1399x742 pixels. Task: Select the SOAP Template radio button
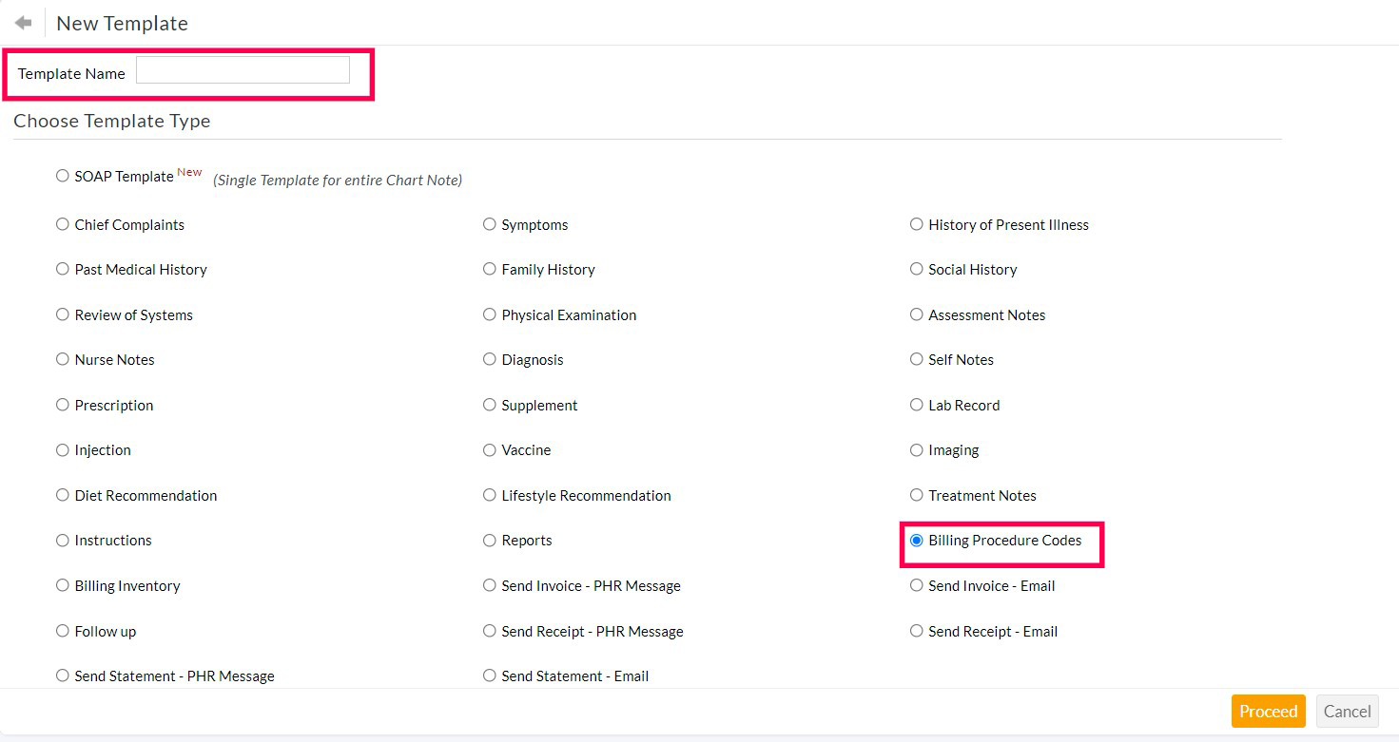[62, 176]
